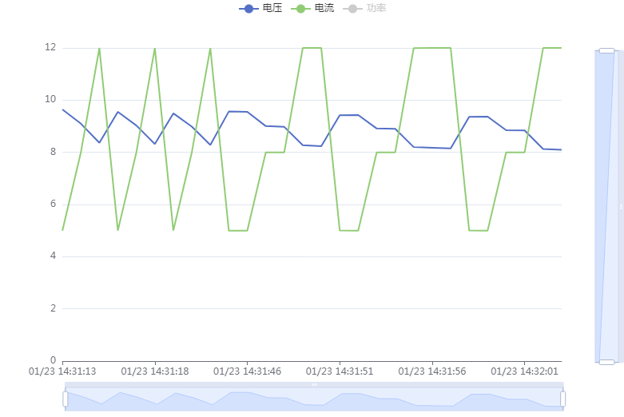Click the x-axis label 01/23 14:31:51

340,371
